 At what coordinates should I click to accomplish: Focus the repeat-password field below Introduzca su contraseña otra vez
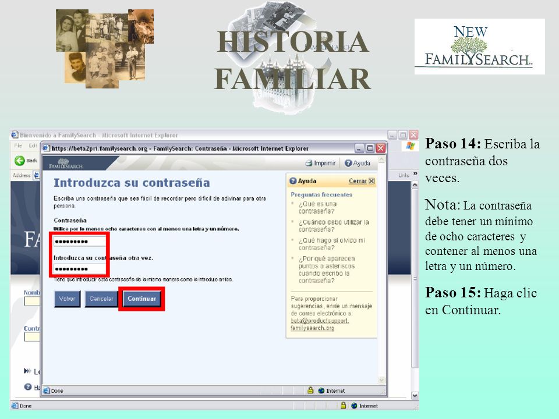click(80, 269)
